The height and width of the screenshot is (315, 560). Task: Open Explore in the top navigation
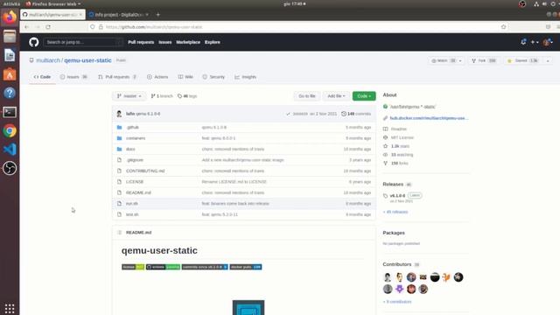pos(212,42)
